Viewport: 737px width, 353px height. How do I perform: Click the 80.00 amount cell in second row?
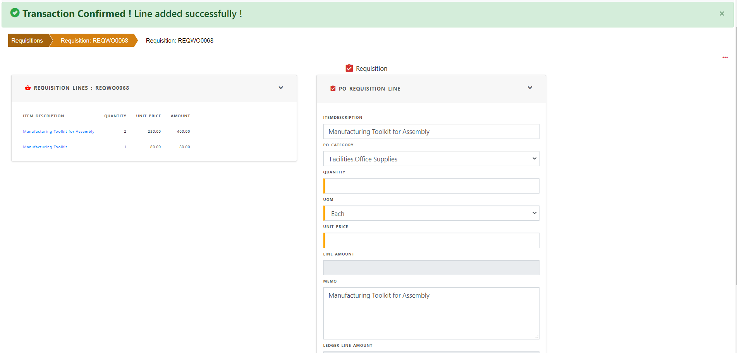click(x=184, y=147)
